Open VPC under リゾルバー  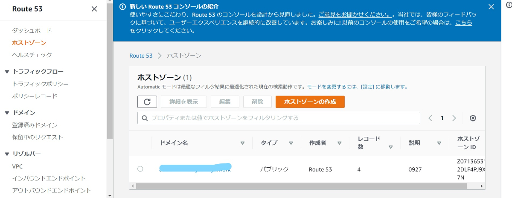(x=17, y=166)
